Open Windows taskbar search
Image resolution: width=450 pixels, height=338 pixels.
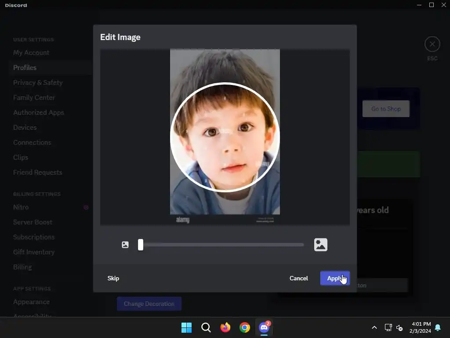[x=206, y=327]
